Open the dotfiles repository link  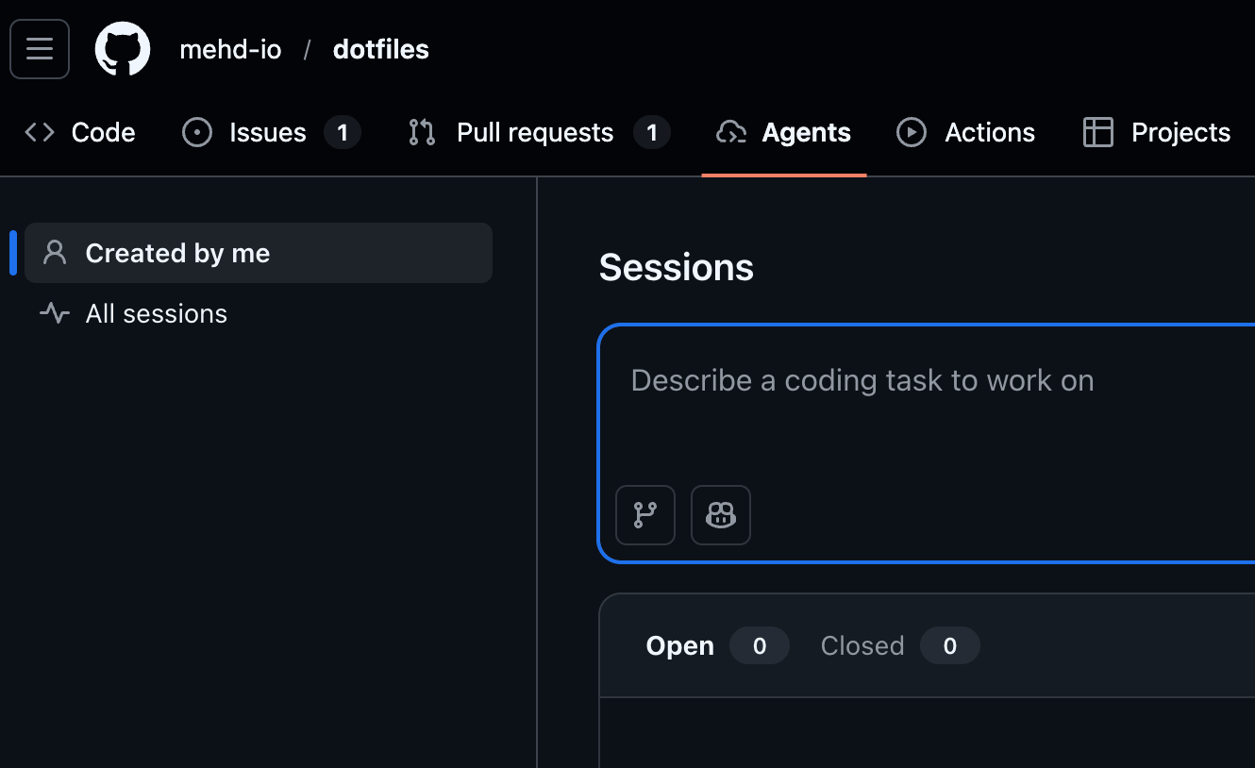[381, 49]
